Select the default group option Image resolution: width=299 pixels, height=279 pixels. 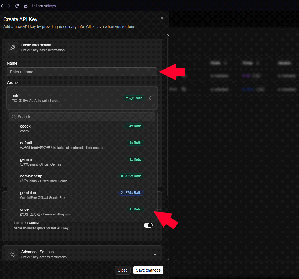point(82,145)
